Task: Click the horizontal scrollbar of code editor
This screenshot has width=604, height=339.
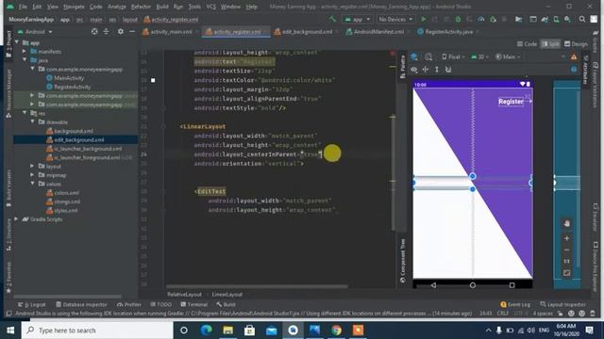Action: coord(257,286)
